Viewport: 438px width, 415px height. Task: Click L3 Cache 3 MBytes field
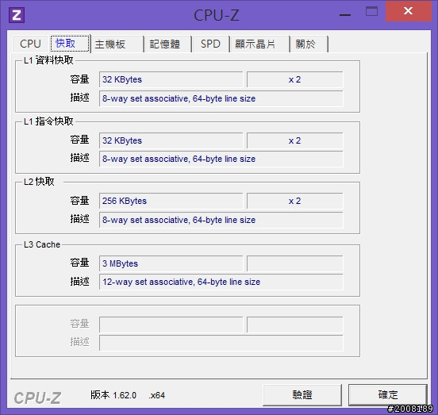pyautogui.click(x=171, y=263)
